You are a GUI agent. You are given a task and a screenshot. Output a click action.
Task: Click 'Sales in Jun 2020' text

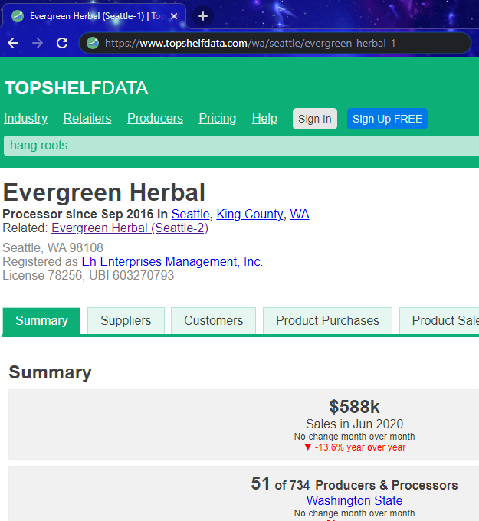[x=354, y=424]
